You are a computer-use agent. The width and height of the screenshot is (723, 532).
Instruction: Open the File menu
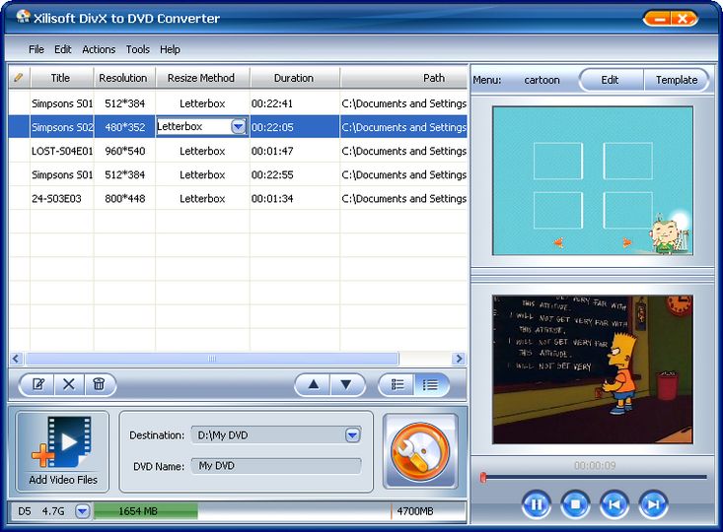(36, 49)
